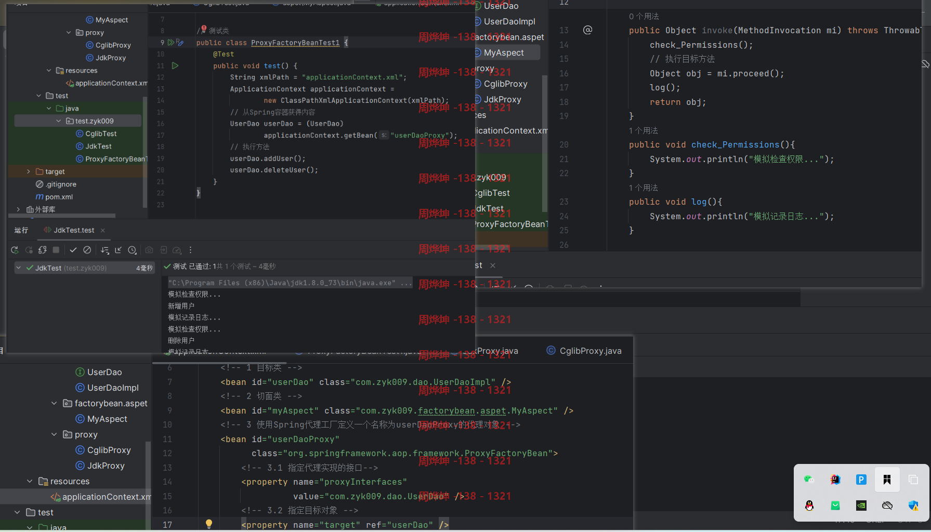931x532 pixels.
Task: Collapse the JdkTest result node
Action: (19, 268)
